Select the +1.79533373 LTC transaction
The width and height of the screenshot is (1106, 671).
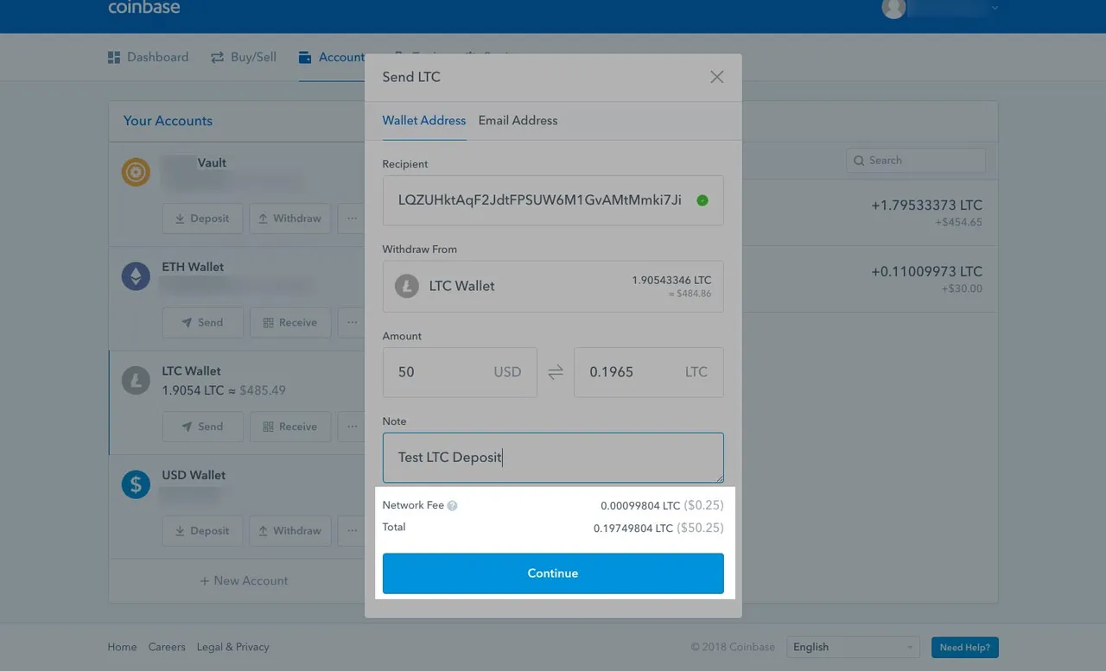[869, 213]
